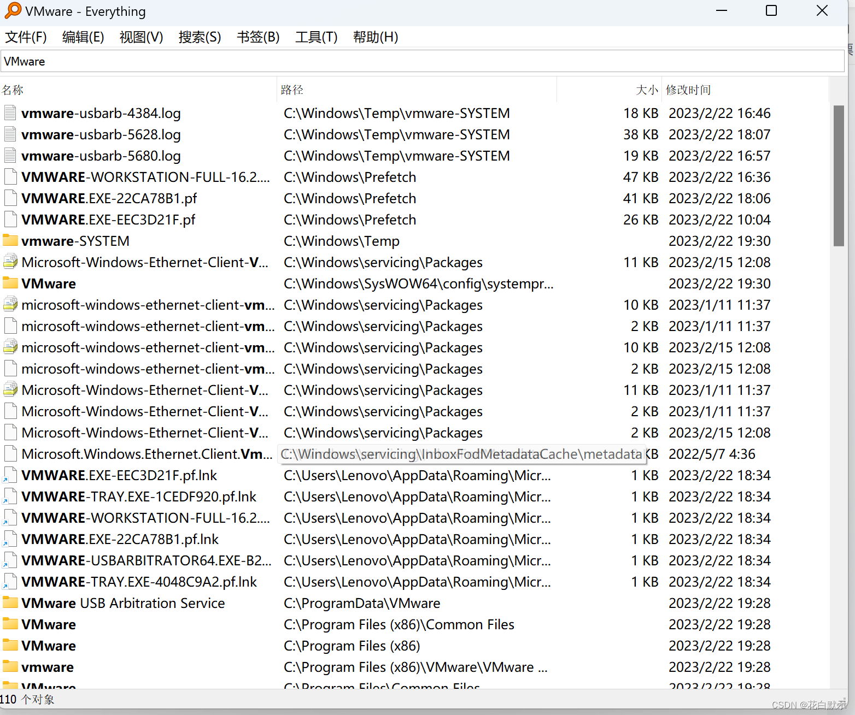Sort files by the 大小 column header

coord(647,89)
